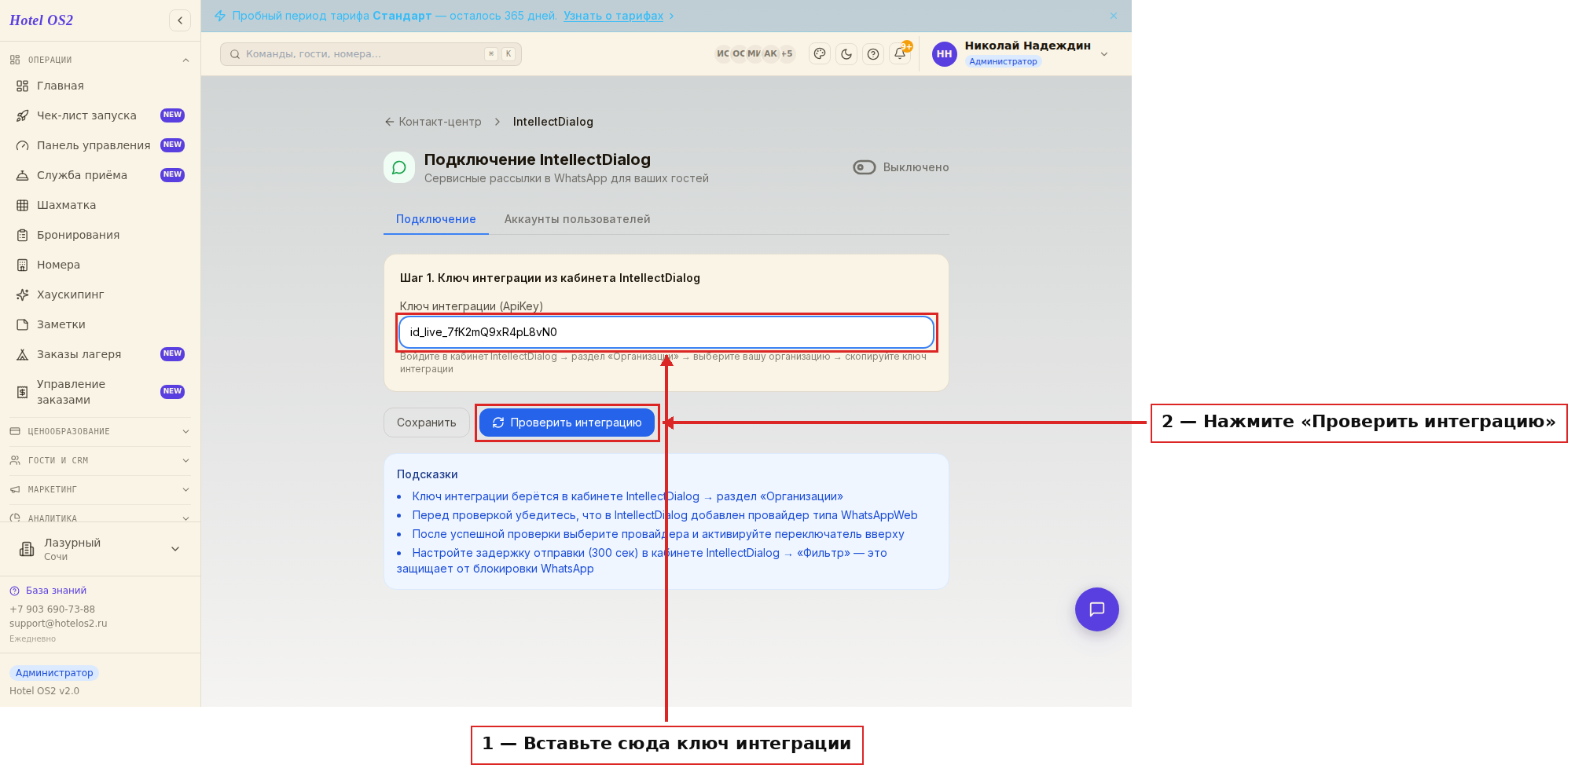Screen dimensions: 1586x783
Task: Click the Номера room icon
Action: click(x=23, y=265)
